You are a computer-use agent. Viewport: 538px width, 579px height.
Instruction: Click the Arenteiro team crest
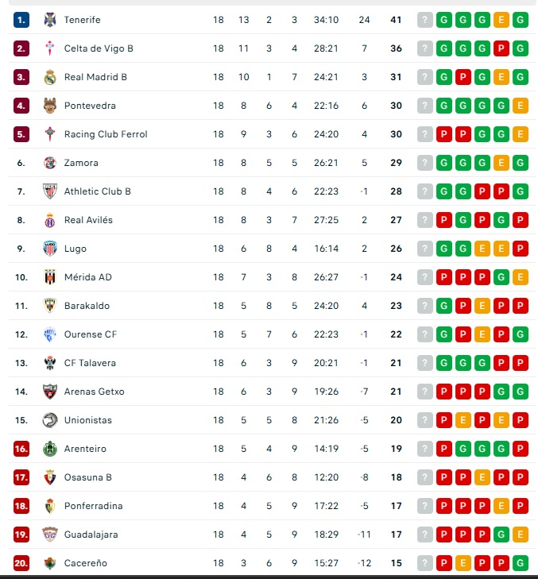(x=50, y=449)
